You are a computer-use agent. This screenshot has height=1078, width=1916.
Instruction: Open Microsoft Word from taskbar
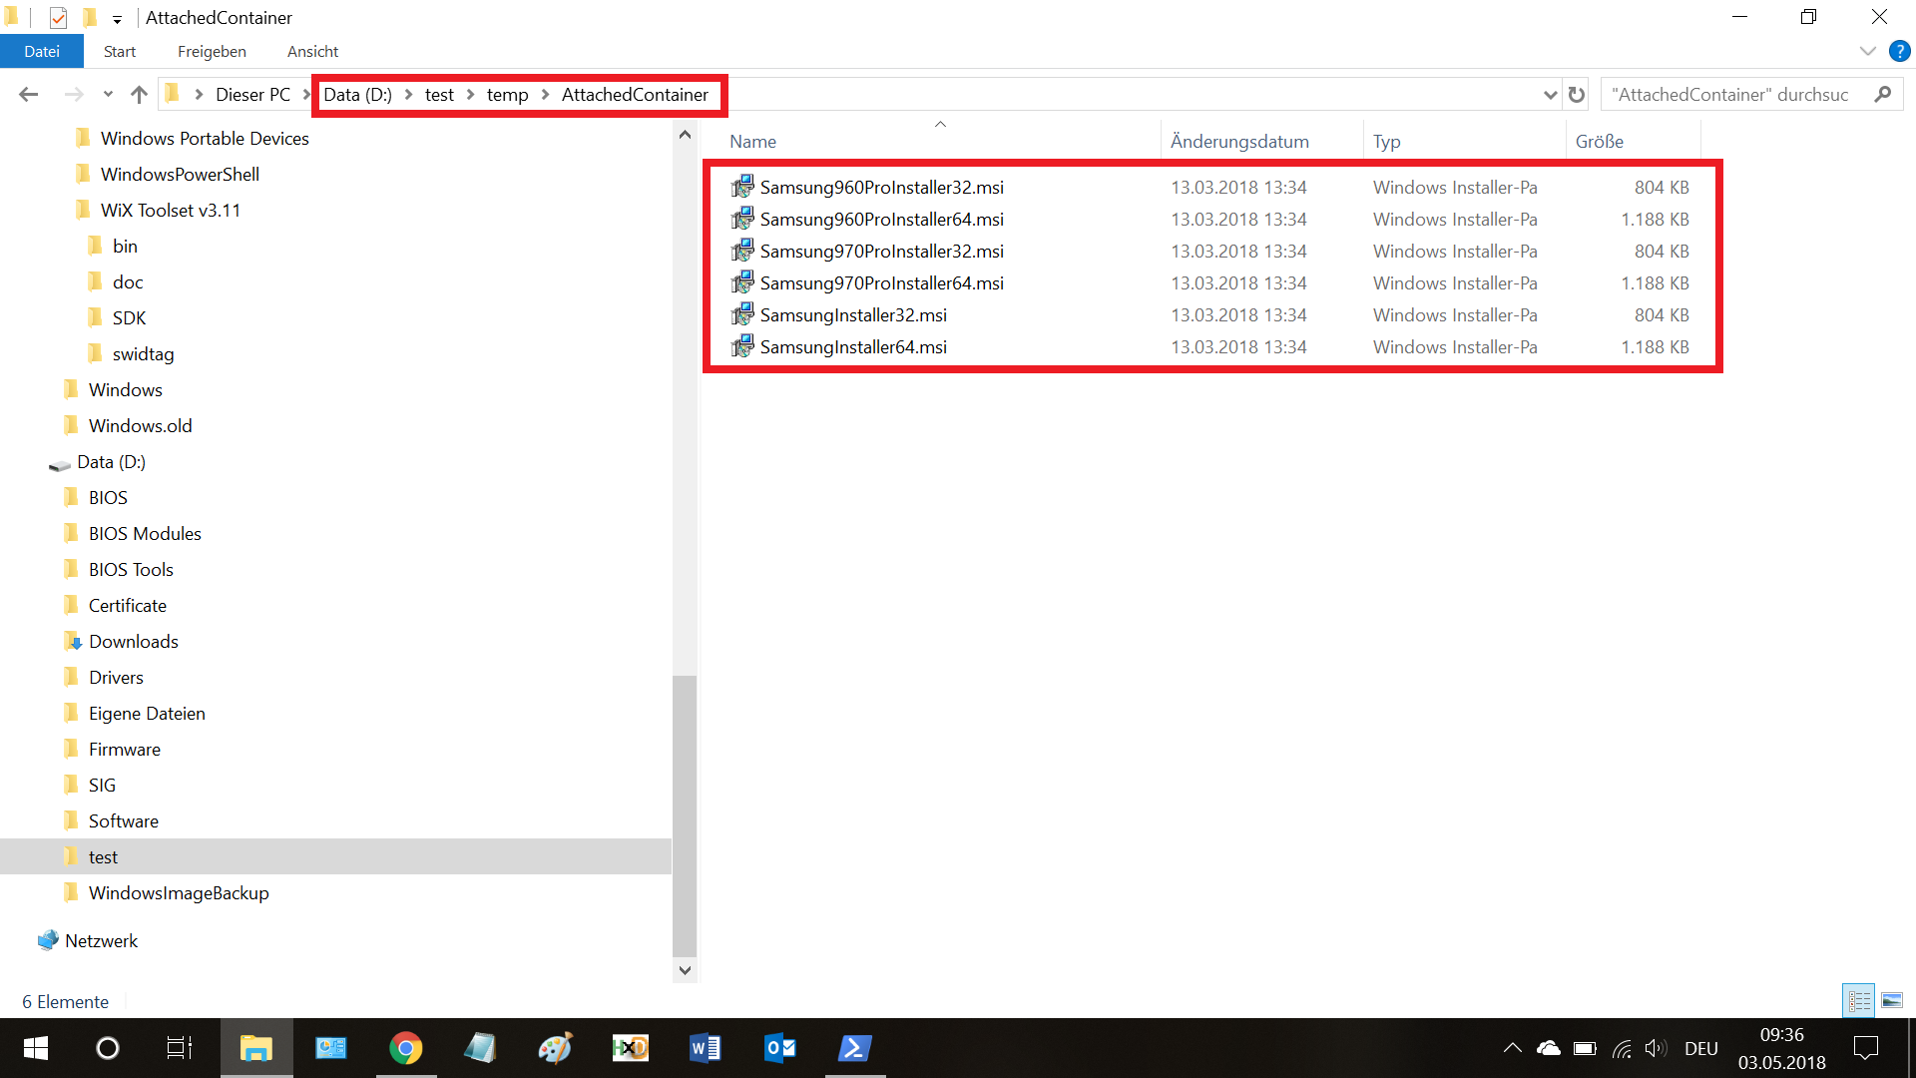click(x=705, y=1048)
